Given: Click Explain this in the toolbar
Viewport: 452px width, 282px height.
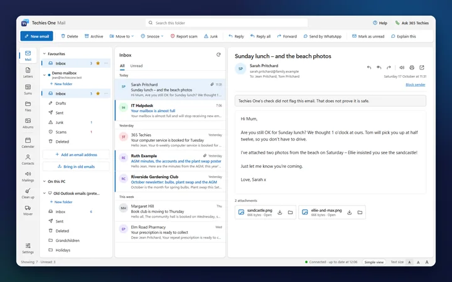Looking at the screenshot, I should click(x=403, y=36).
